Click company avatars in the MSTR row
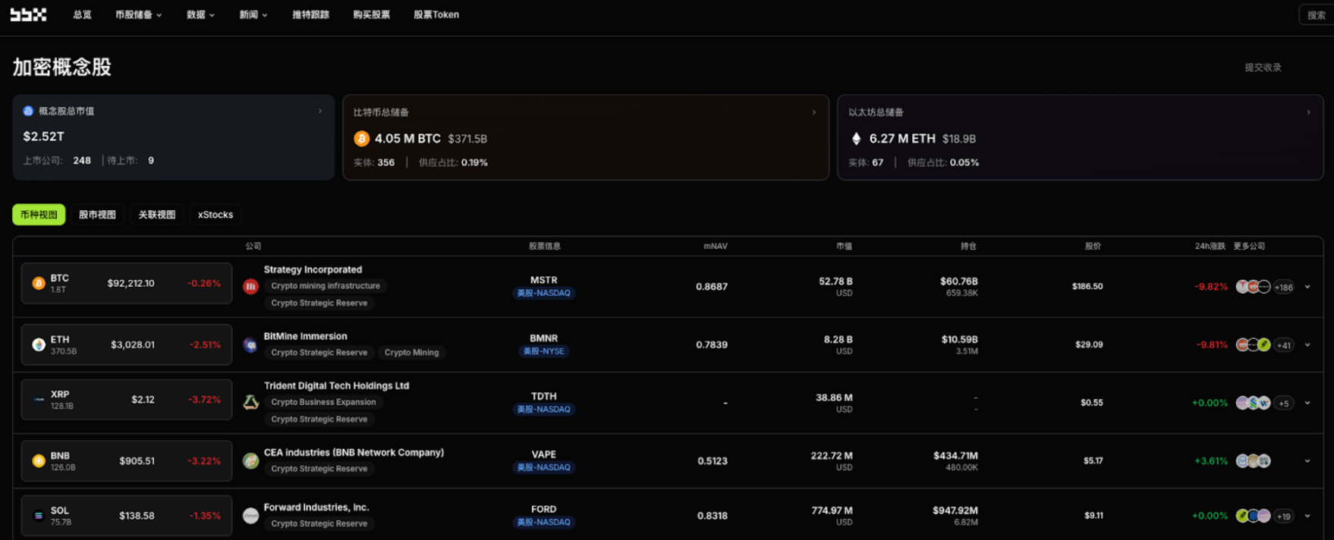Viewport: 1334px width, 540px height. coord(1253,287)
